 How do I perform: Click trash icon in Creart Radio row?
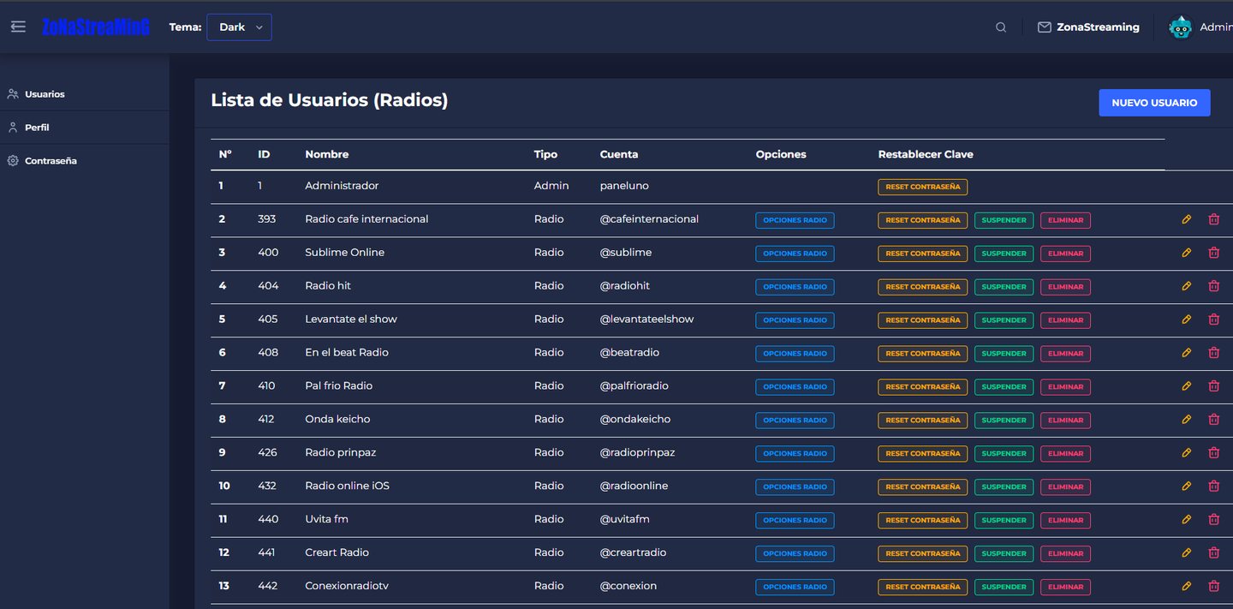click(x=1213, y=553)
